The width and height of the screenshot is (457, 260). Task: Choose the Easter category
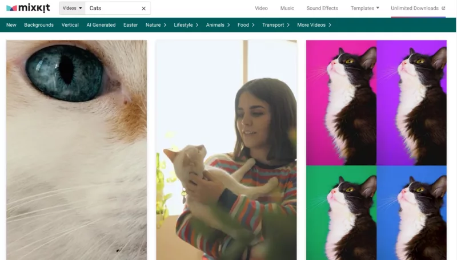[130, 25]
